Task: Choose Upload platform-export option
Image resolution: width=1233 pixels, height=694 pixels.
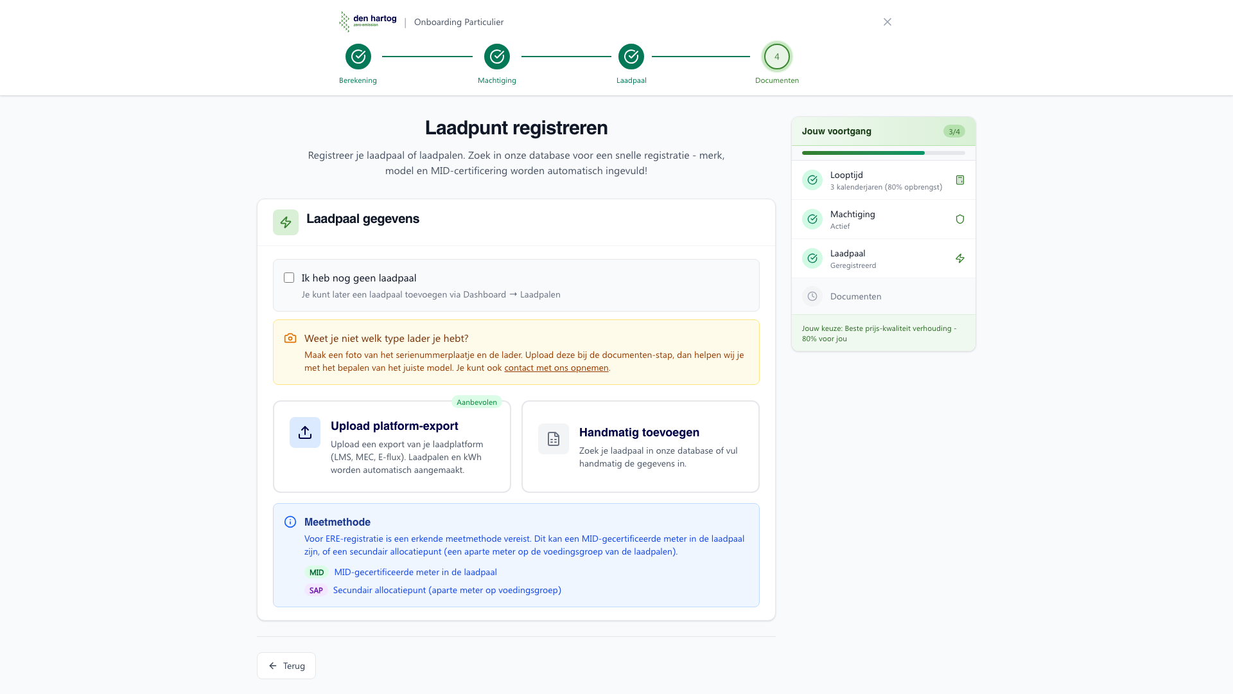Action: point(394,426)
